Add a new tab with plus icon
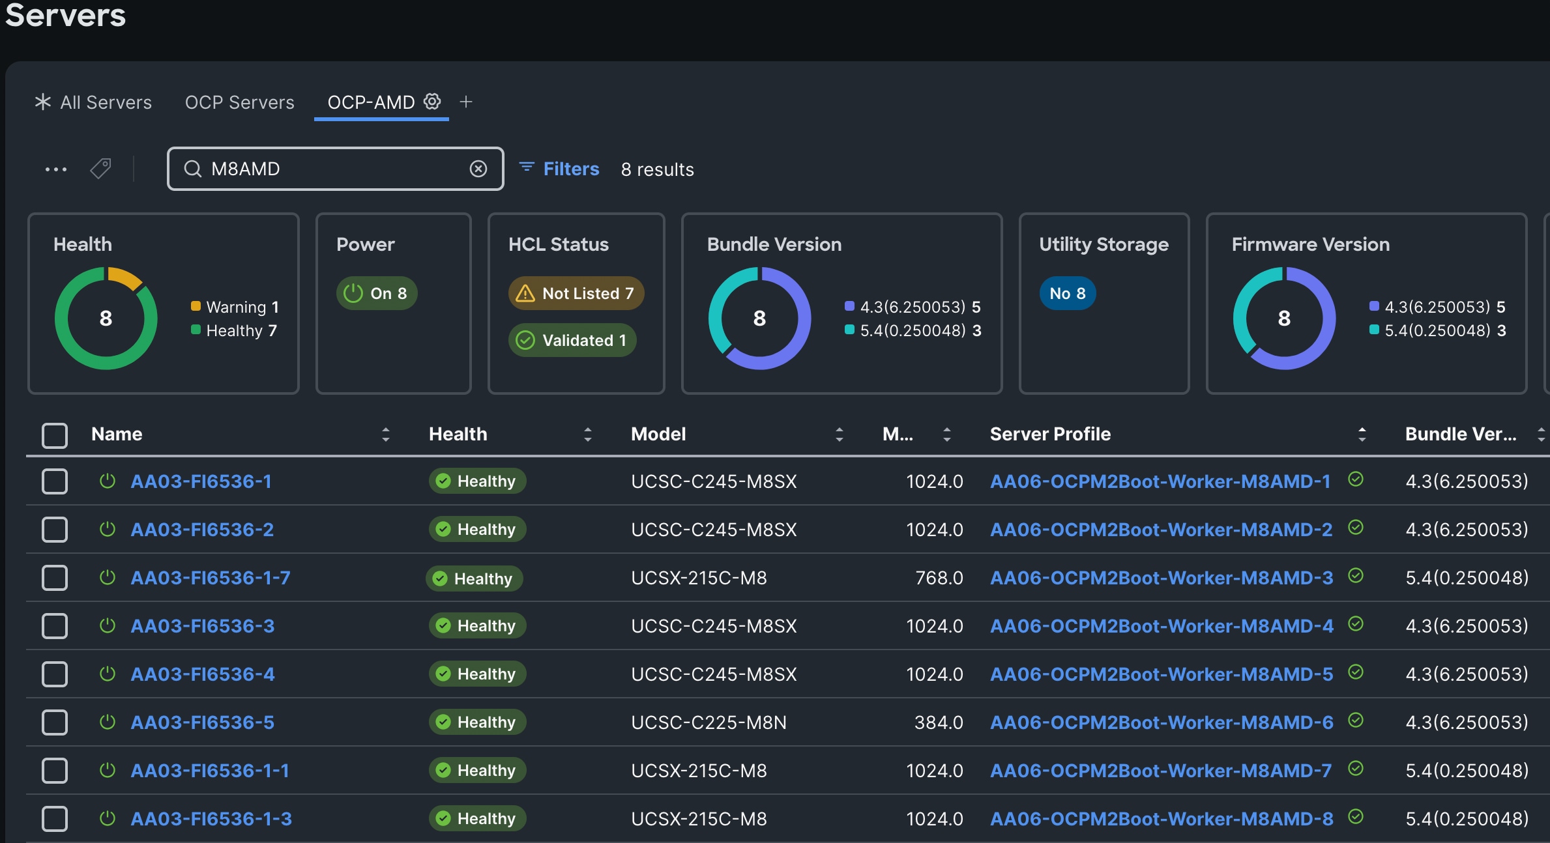The image size is (1550, 843). pyautogui.click(x=465, y=102)
